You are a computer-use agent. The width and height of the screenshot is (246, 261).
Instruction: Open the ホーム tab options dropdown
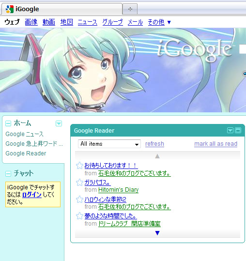click(x=59, y=123)
